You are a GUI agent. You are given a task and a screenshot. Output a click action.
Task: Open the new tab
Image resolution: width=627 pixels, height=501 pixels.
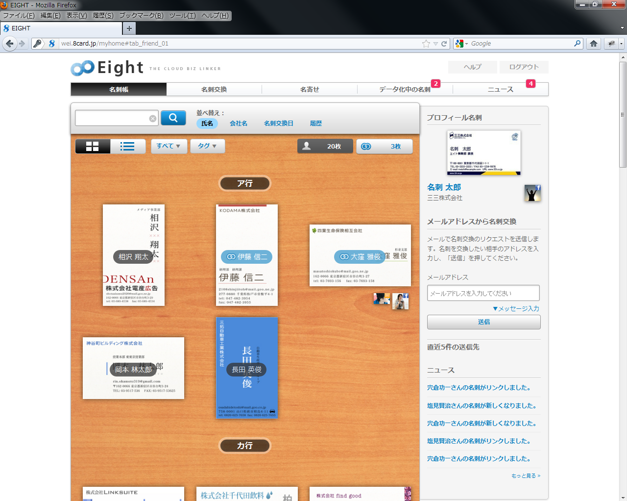click(x=129, y=28)
